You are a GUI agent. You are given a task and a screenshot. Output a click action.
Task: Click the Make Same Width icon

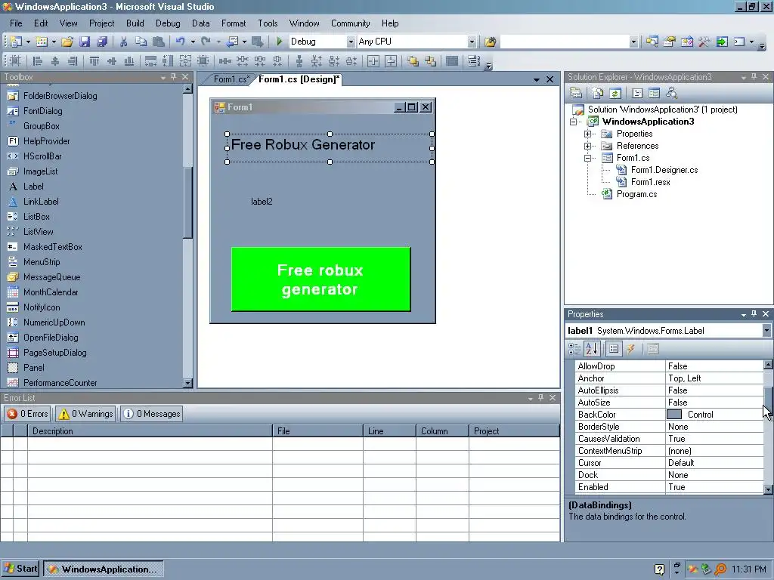pos(150,61)
